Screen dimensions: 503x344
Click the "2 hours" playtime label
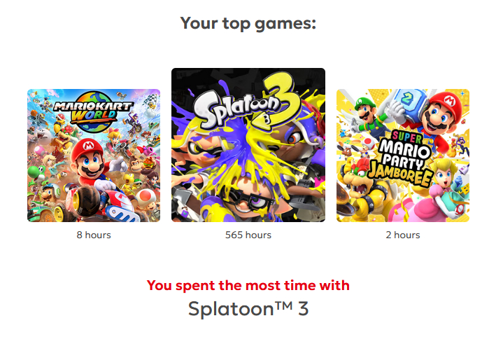403,235
